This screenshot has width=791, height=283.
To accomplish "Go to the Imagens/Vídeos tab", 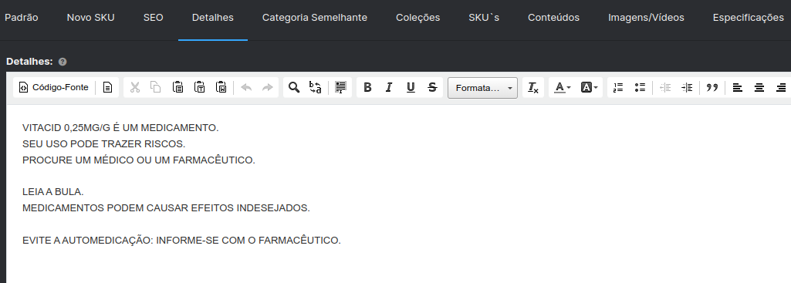I will [646, 18].
